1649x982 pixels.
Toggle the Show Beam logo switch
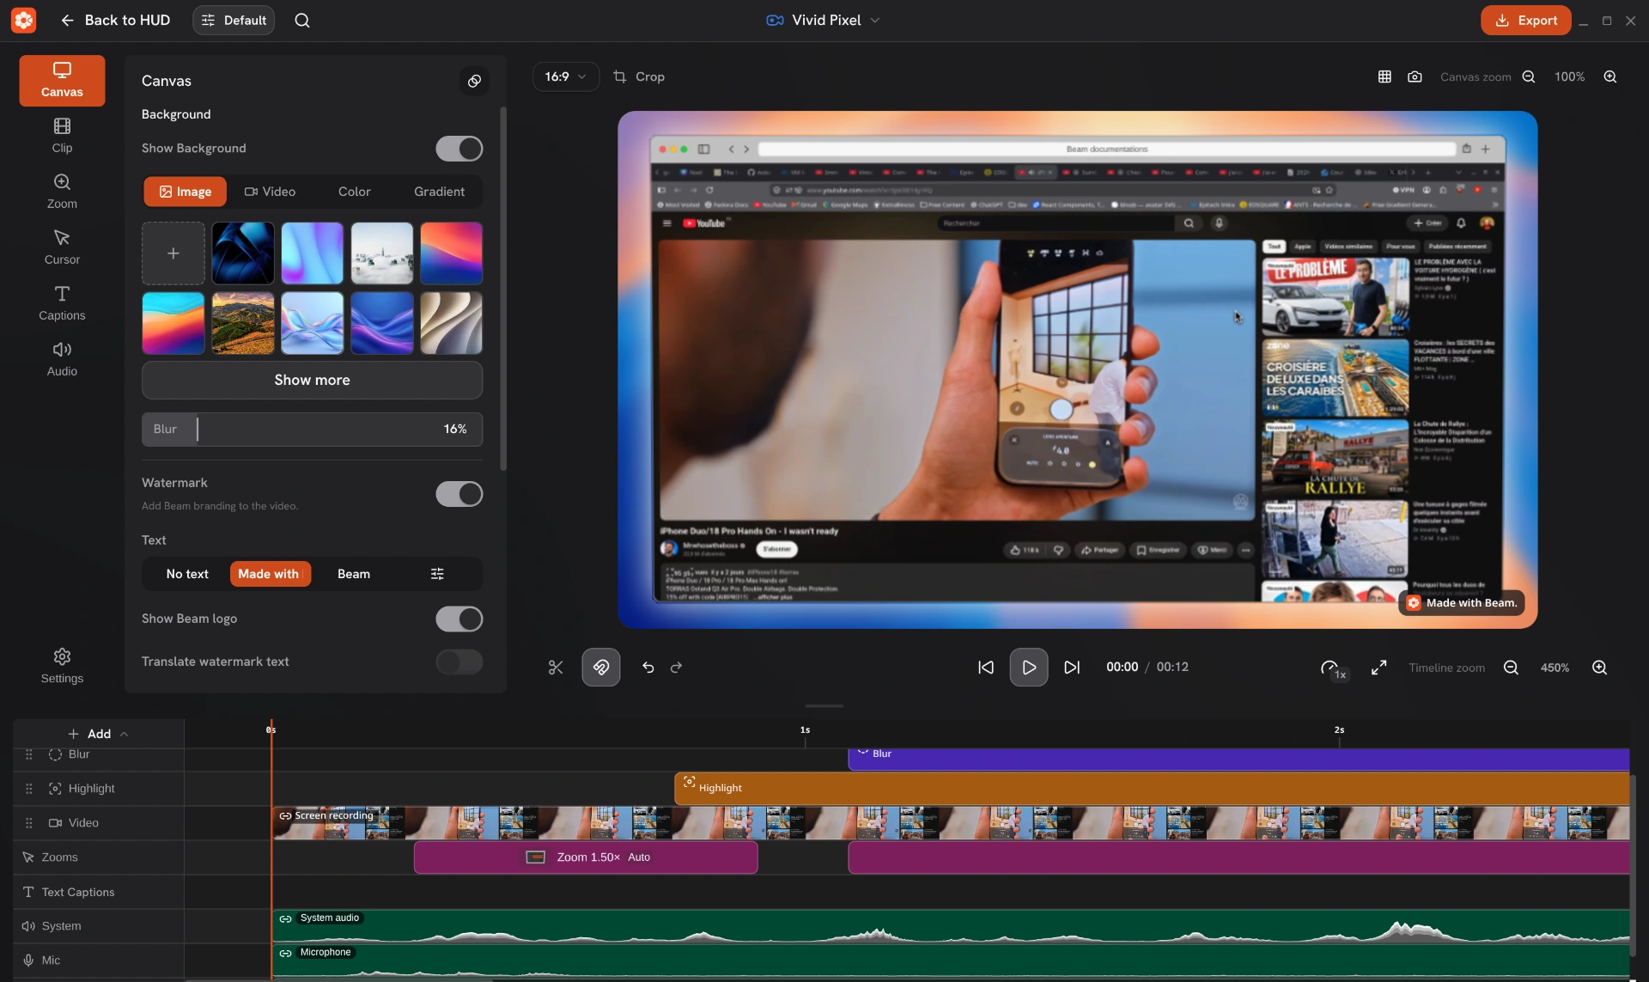459,619
